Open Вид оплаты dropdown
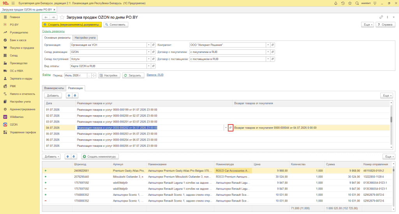Screen dimensions: 399x214 148,66
